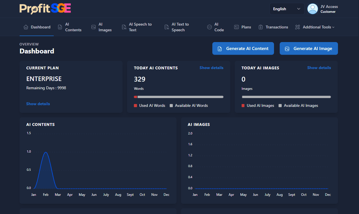Viewport: 359px width, 214px height.
Task: Open the AI Code menu item
Action: tap(216, 27)
